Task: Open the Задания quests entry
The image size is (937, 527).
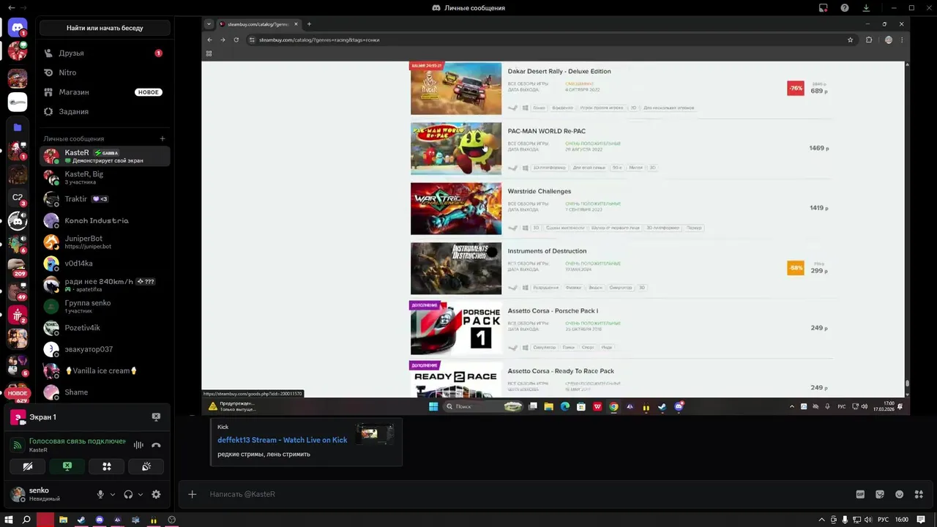Action: coord(104,111)
